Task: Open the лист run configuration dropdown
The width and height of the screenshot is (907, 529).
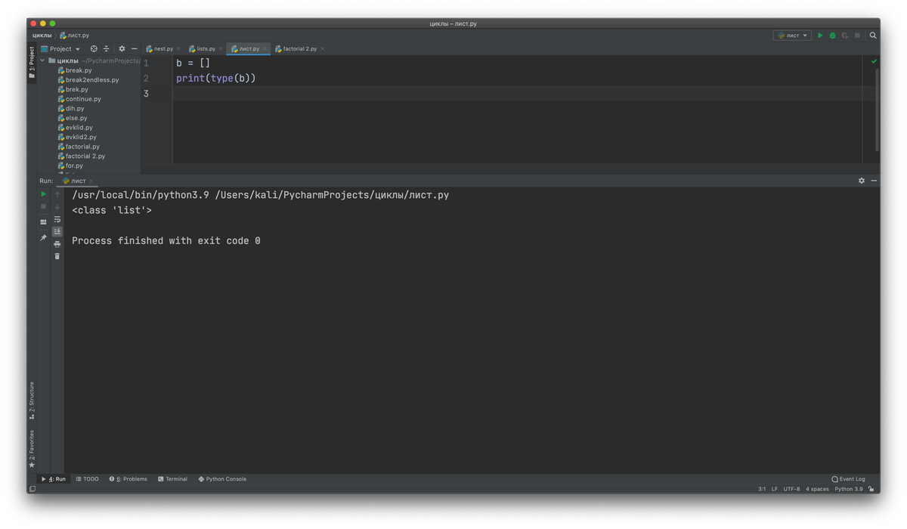Action: pyautogui.click(x=792, y=36)
